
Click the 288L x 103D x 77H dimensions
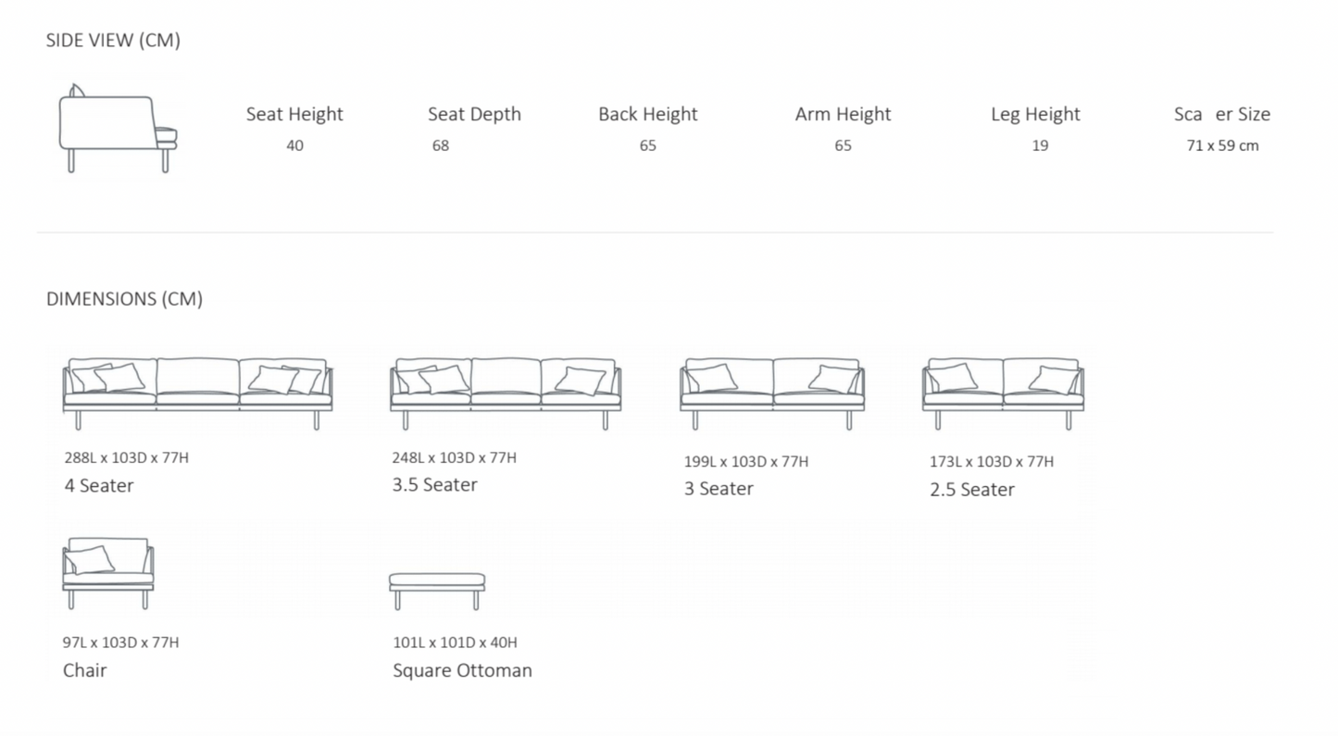pos(127,457)
